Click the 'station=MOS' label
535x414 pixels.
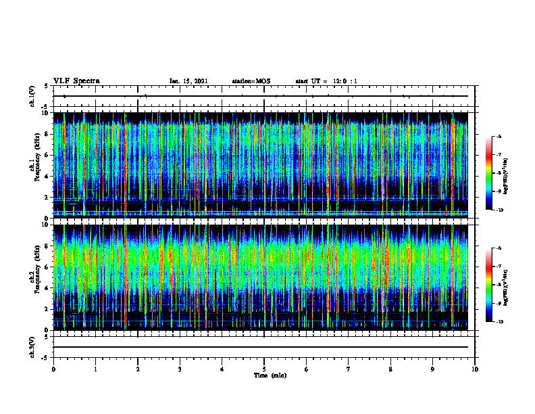[251, 81]
